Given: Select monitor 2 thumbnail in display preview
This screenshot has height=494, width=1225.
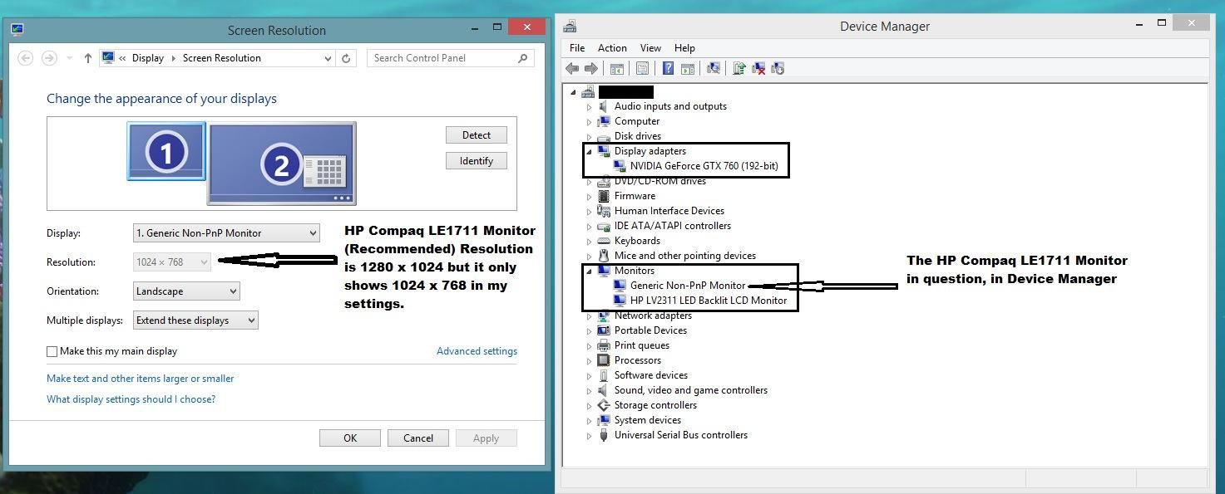Looking at the screenshot, I should point(283,164).
